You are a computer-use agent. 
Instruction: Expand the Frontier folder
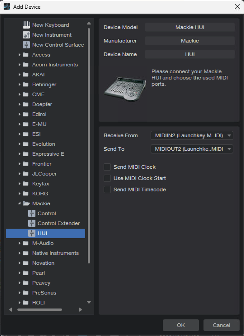(19, 164)
